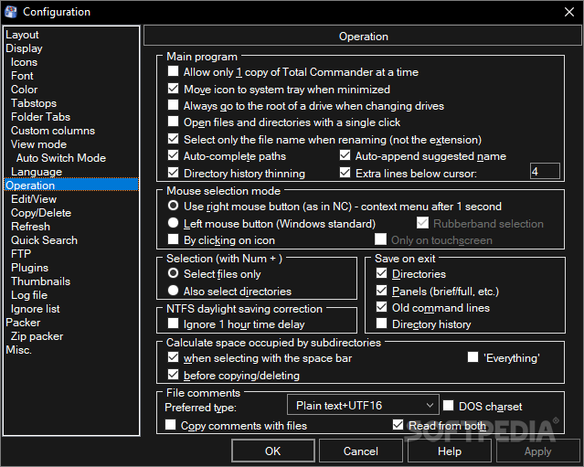Select Log file settings
Viewport: 584px width, 467px height.
click(29, 295)
